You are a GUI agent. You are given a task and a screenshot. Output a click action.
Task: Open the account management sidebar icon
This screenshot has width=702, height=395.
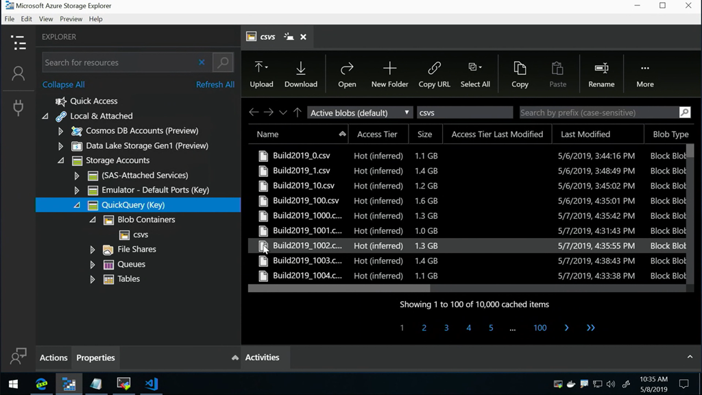pyautogui.click(x=19, y=74)
